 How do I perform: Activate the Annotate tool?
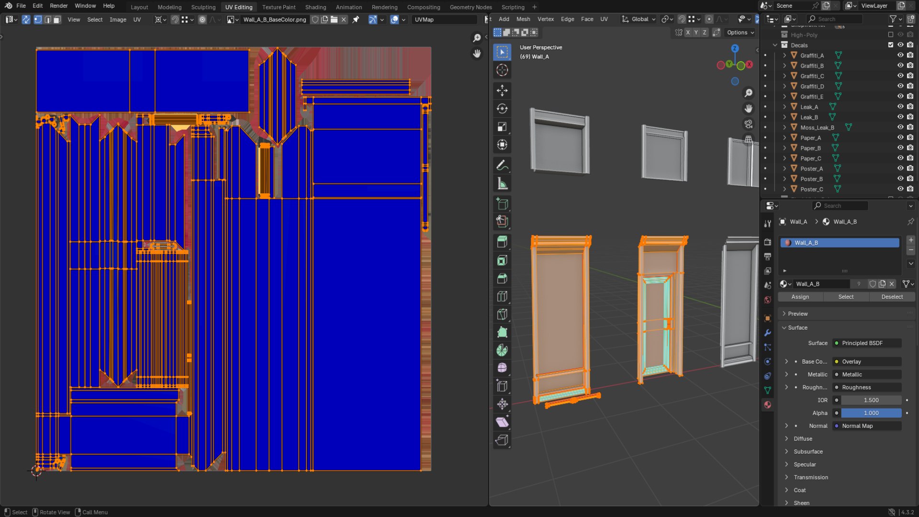tap(502, 166)
